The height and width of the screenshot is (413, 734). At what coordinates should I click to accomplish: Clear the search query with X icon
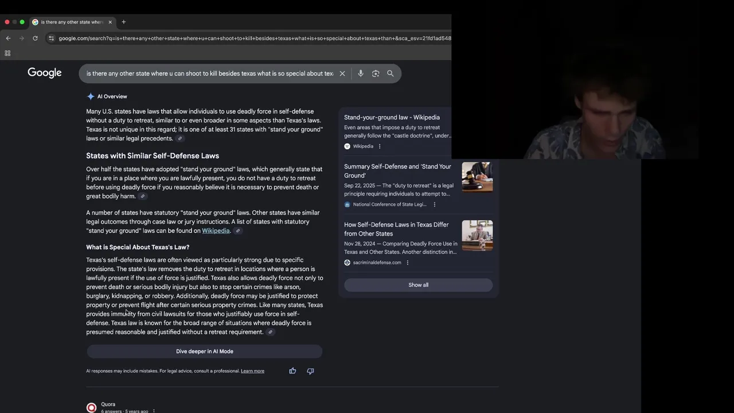tap(342, 73)
